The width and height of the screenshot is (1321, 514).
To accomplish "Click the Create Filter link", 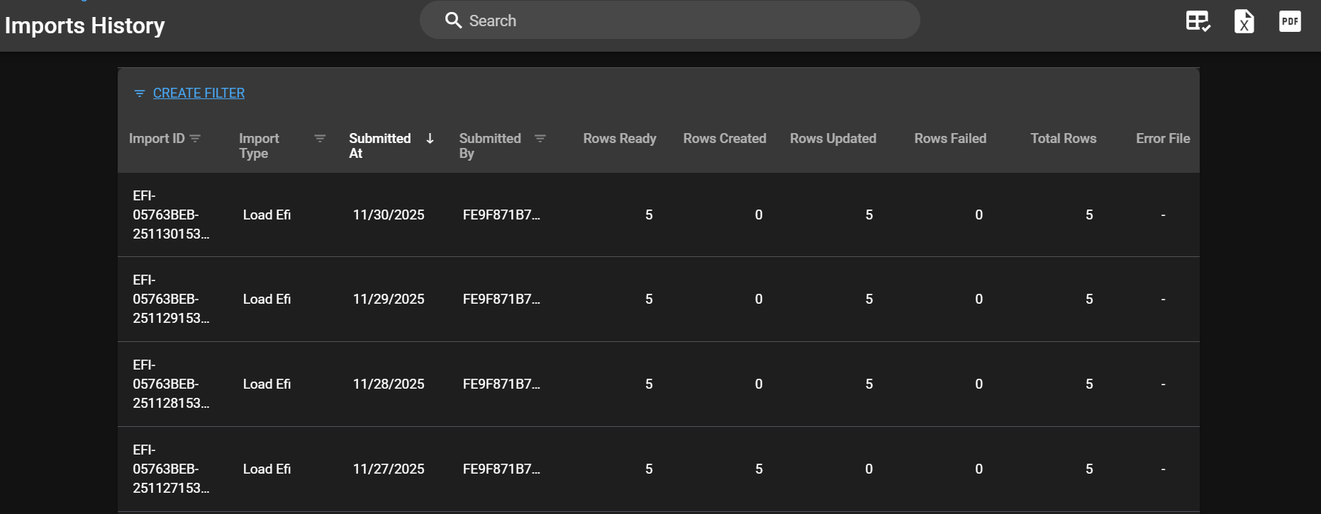I will pyautogui.click(x=199, y=93).
